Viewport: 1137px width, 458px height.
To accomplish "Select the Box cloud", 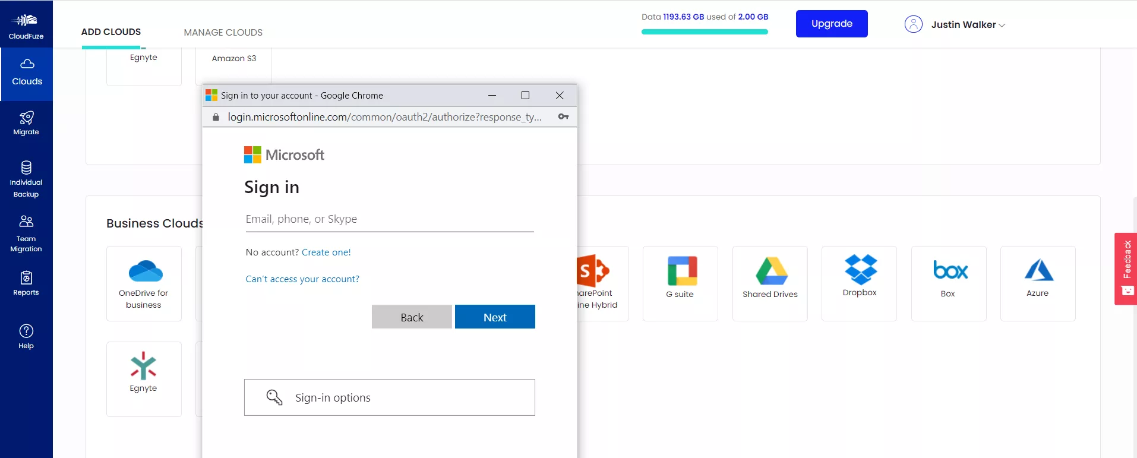I will point(949,283).
